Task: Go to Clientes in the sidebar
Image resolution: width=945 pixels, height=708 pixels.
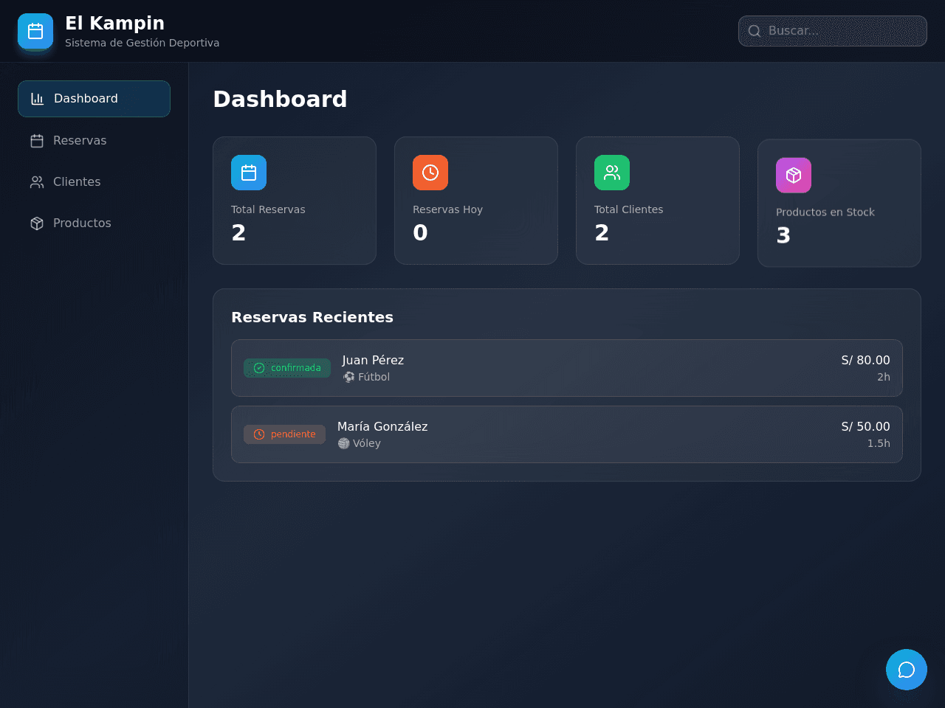Action: (x=94, y=182)
